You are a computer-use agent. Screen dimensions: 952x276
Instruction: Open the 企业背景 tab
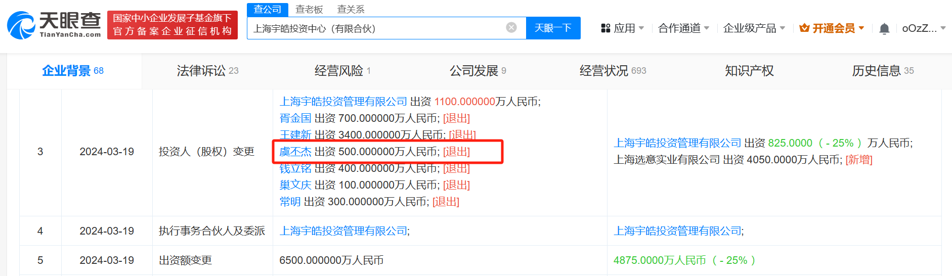[73, 71]
